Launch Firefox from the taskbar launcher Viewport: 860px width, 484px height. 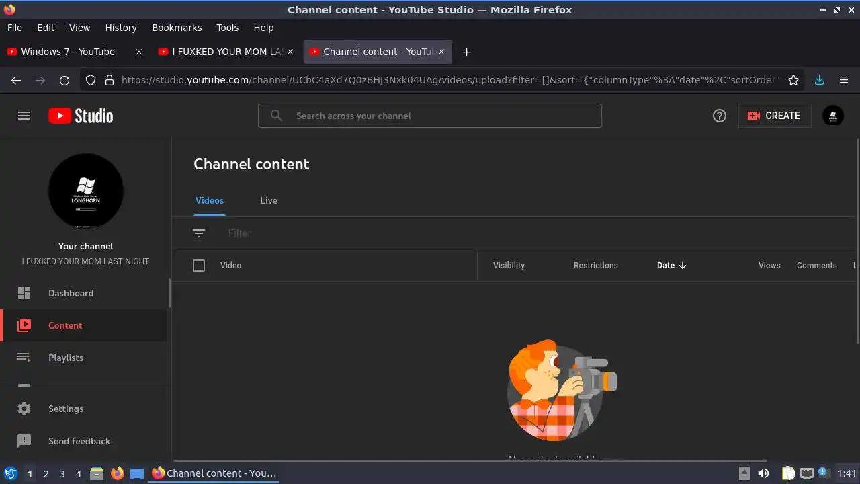[117, 473]
